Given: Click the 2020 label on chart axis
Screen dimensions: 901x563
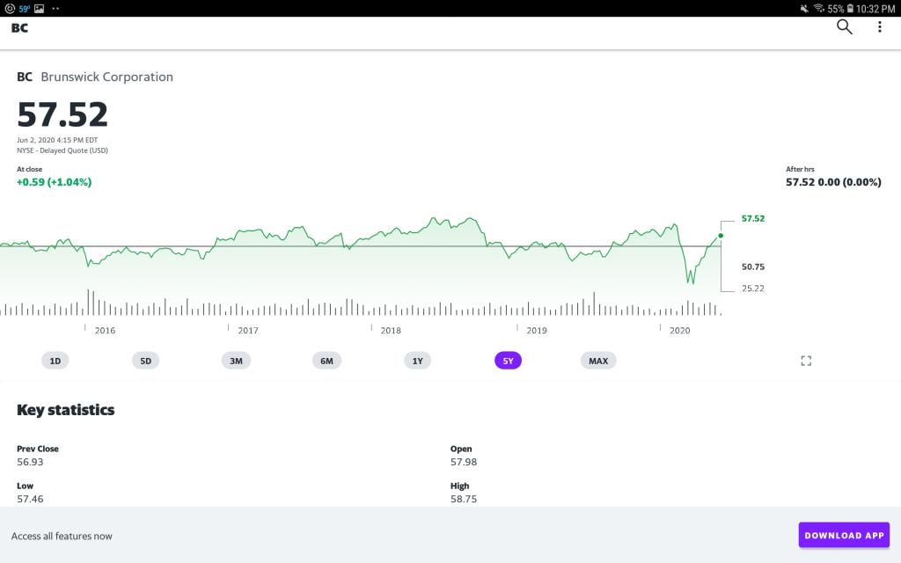Looking at the screenshot, I should point(680,331).
